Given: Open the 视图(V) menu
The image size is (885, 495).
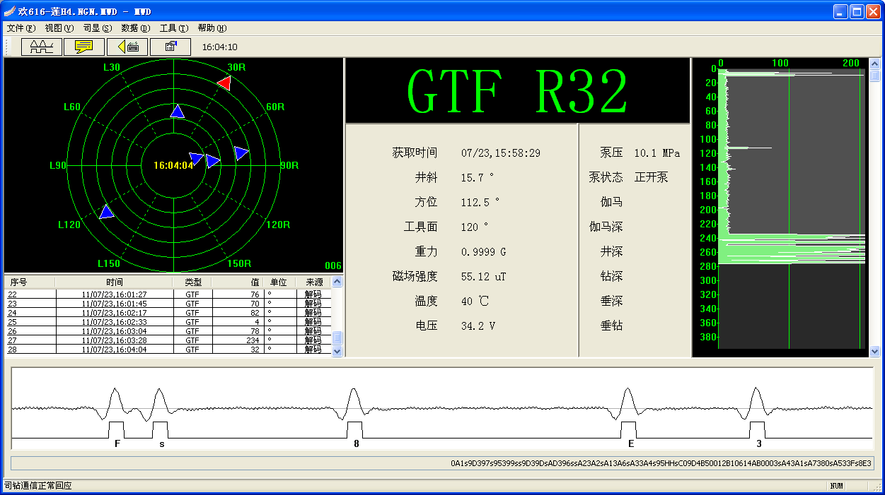Looking at the screenshot, I should point(59,28).
